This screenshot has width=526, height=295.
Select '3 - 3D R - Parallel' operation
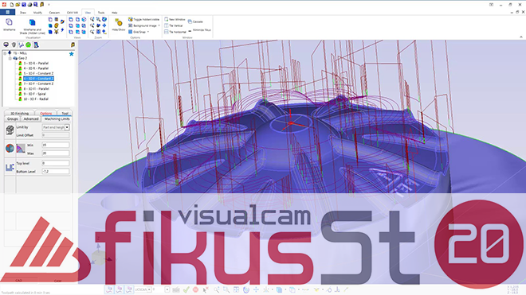point(36,64)
